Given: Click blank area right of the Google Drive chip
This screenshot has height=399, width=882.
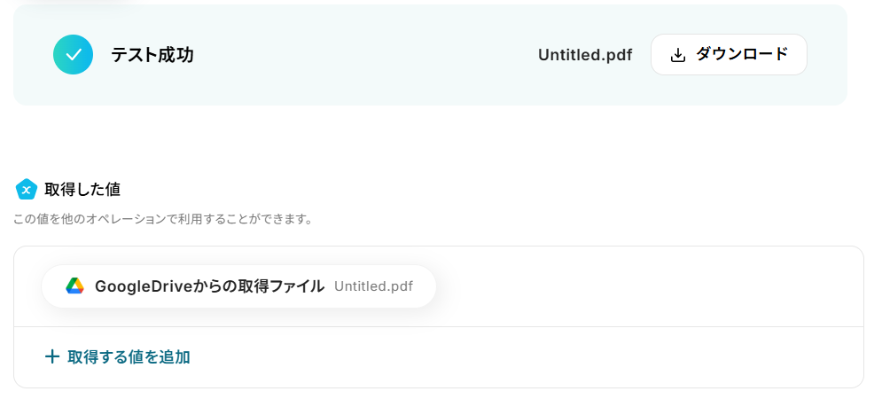Looking at the screenshot, I should pyautogui.click(x=638, y=286).
